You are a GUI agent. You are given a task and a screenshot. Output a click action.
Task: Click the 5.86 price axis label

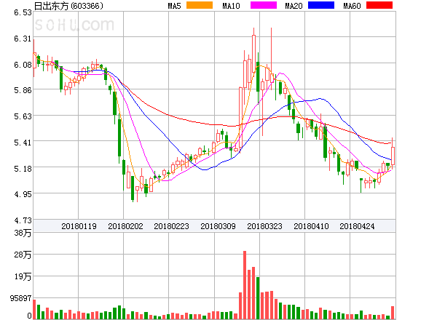pos(23,90)
